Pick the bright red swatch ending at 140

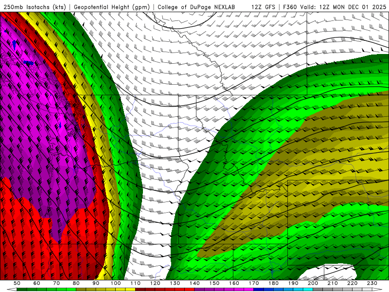tap(190, 289)
